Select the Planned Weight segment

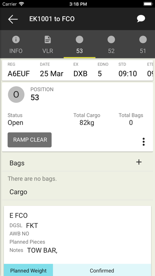(28, 270)
